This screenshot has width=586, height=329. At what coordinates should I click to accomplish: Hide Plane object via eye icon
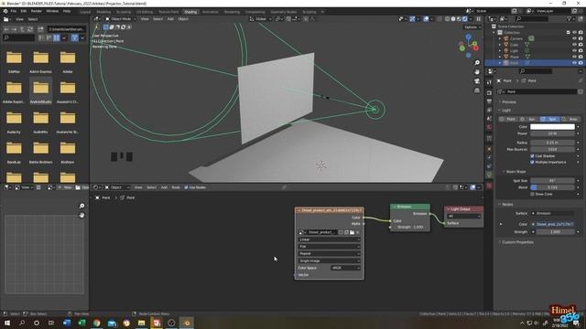(x=574, y=57)
